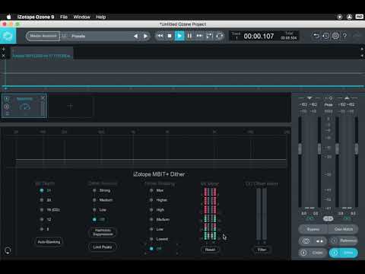Remove track with X icon

(4, 56)
